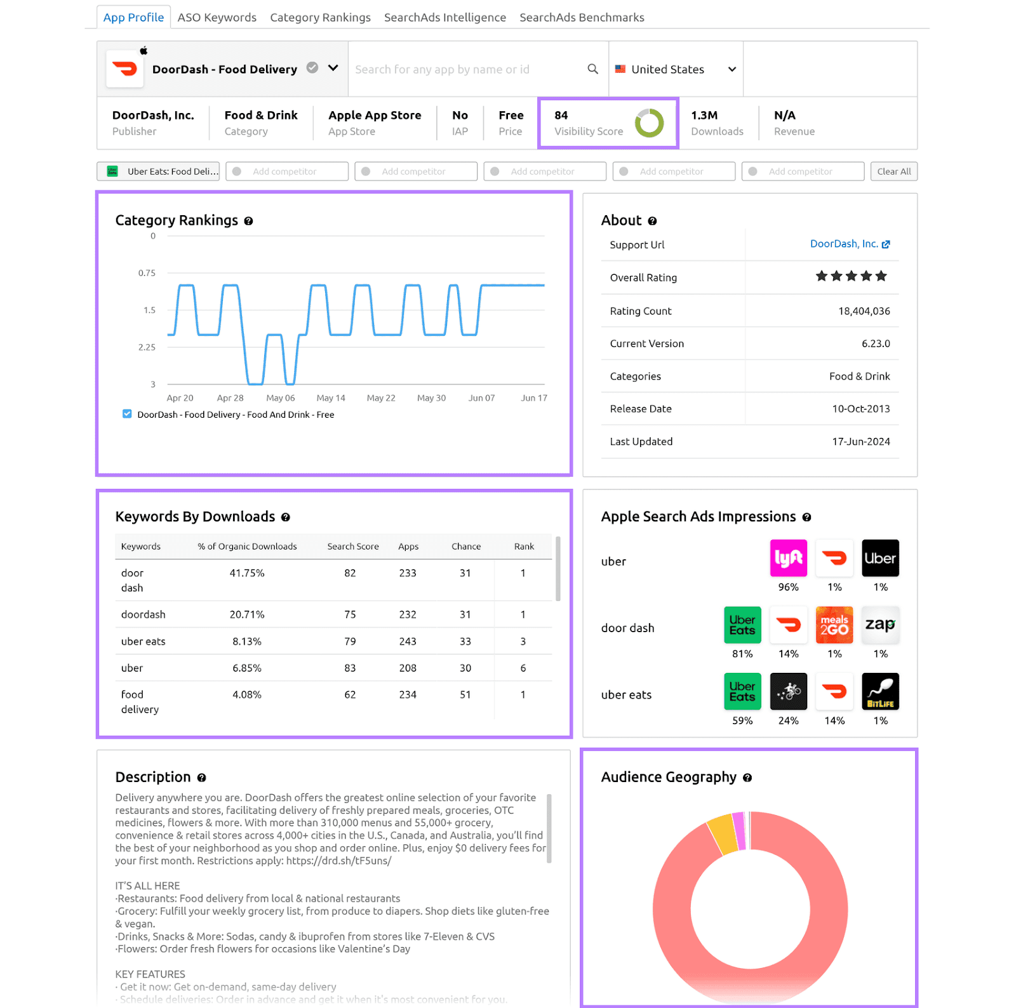Click the Uber Eats competitor icon
The height and width of the screenshot is (1008, 1016).
(112, 171)
